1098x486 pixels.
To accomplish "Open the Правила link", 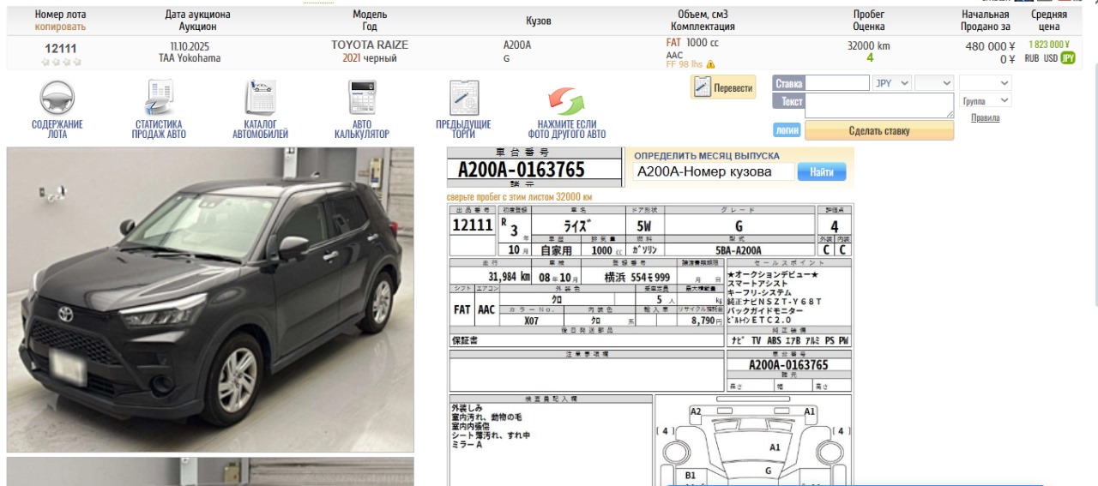I will point(986,118).
